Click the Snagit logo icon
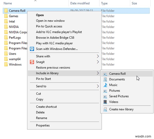Screen dimensions: 154x139 (32, 62)
